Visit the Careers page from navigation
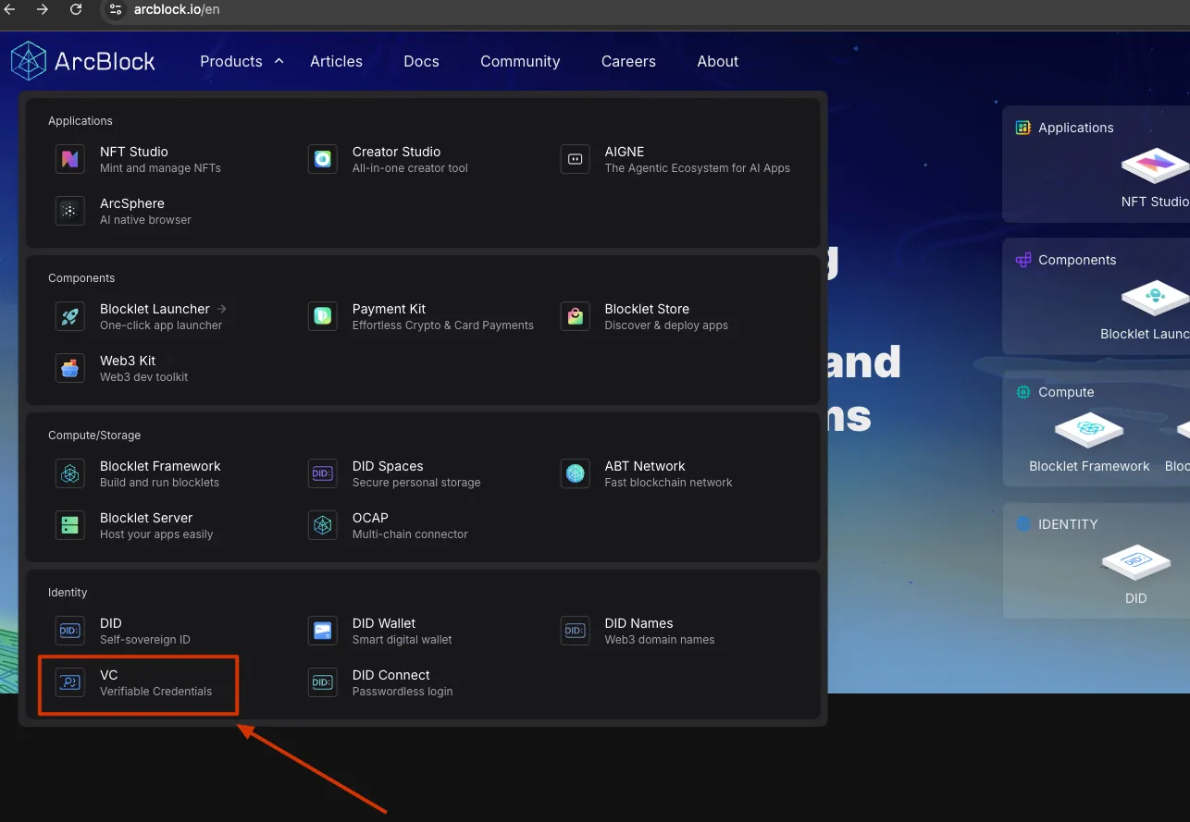 click(x=628, y=61)
